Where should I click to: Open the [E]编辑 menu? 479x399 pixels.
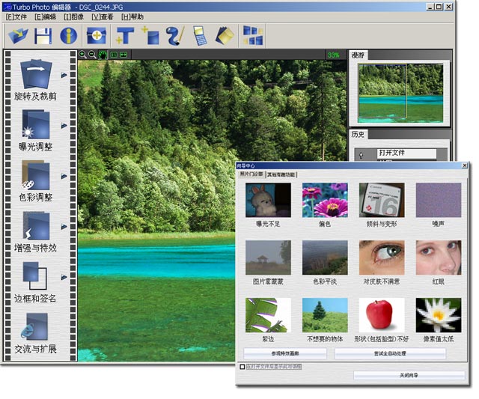coord(45,16)
